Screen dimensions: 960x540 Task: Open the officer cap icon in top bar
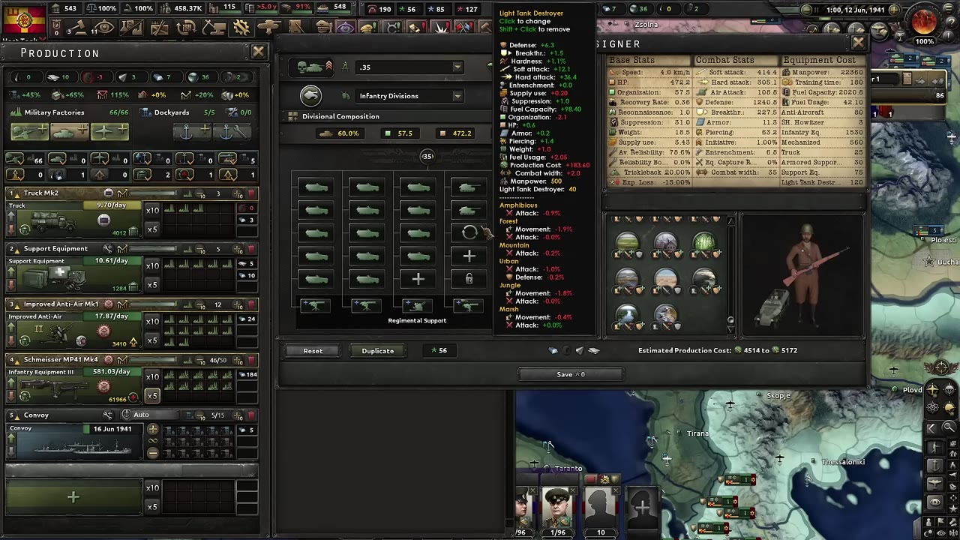324,28
